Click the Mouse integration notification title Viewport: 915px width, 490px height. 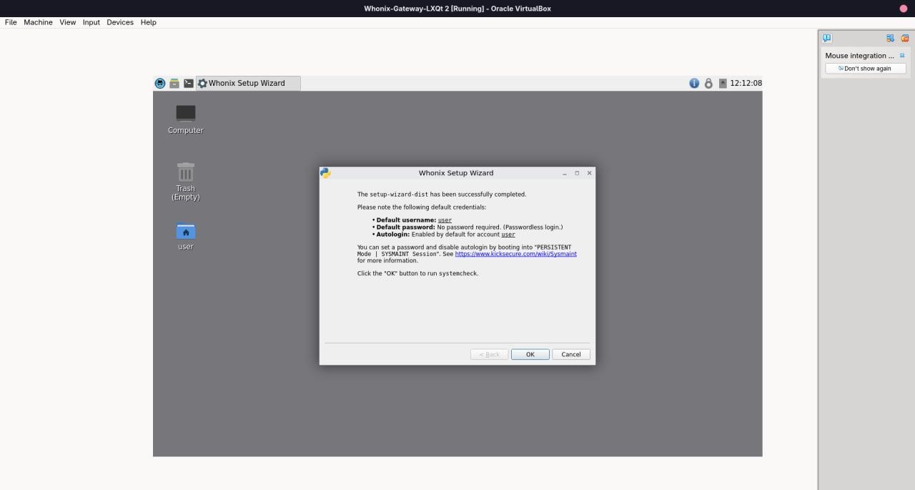coord(859,55)
